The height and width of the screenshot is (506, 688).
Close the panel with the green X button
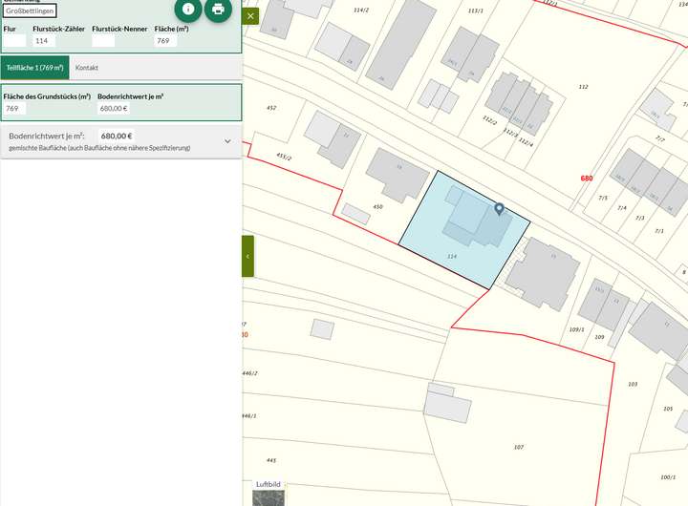click(x=250, y=16)
